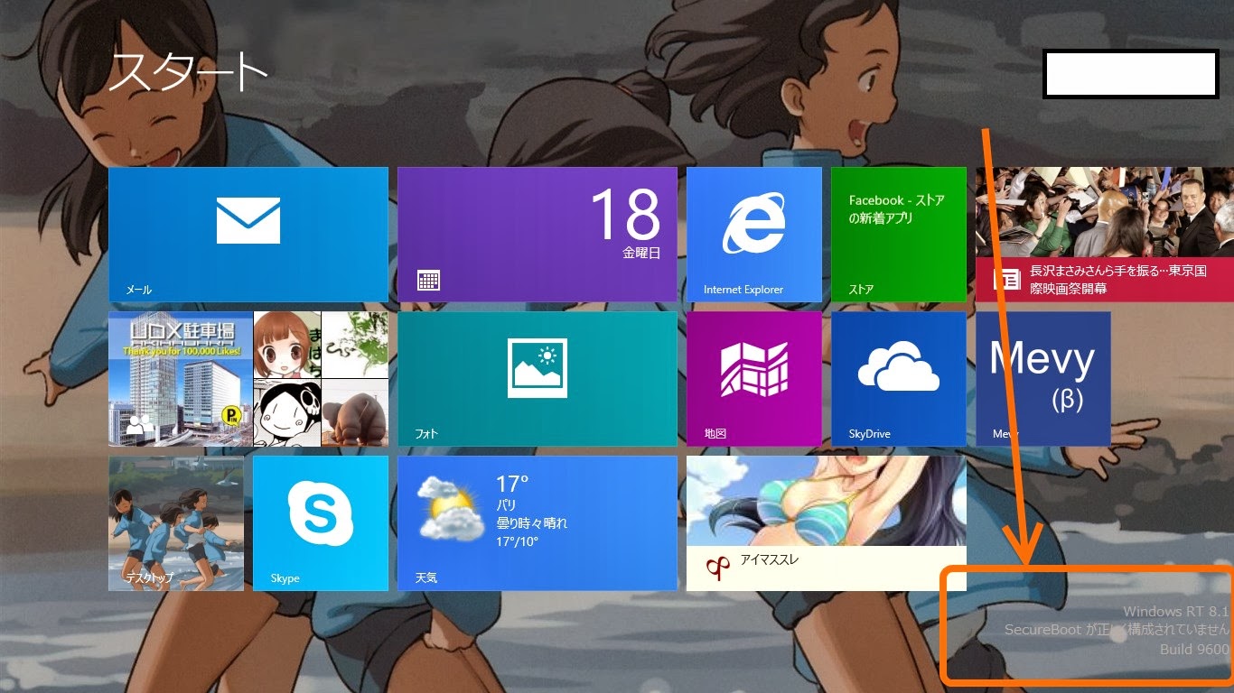Launch the Mevy (β) app tile
1234x693 pixels.
click(x=1043, y=379)
